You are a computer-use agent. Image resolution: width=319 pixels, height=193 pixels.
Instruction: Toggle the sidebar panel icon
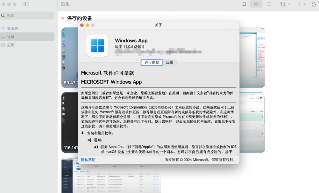(x=26, y=4)
